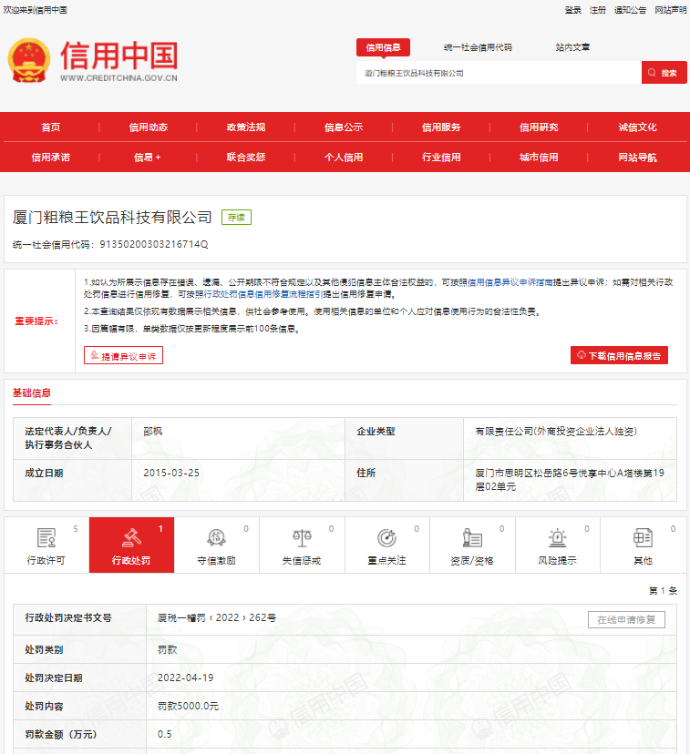Viewport: 690px width, 754px height.
Task: Select the 统一社会信用代码 search tab
Action: [478, 47]
